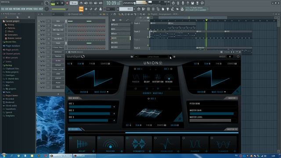Click the soundspot logo
Viewport: 281px width, 158px height.
click(x=76, y=57)
